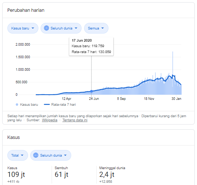
Task: Click the 18 Nov axis label
Action: click(149, 99)
